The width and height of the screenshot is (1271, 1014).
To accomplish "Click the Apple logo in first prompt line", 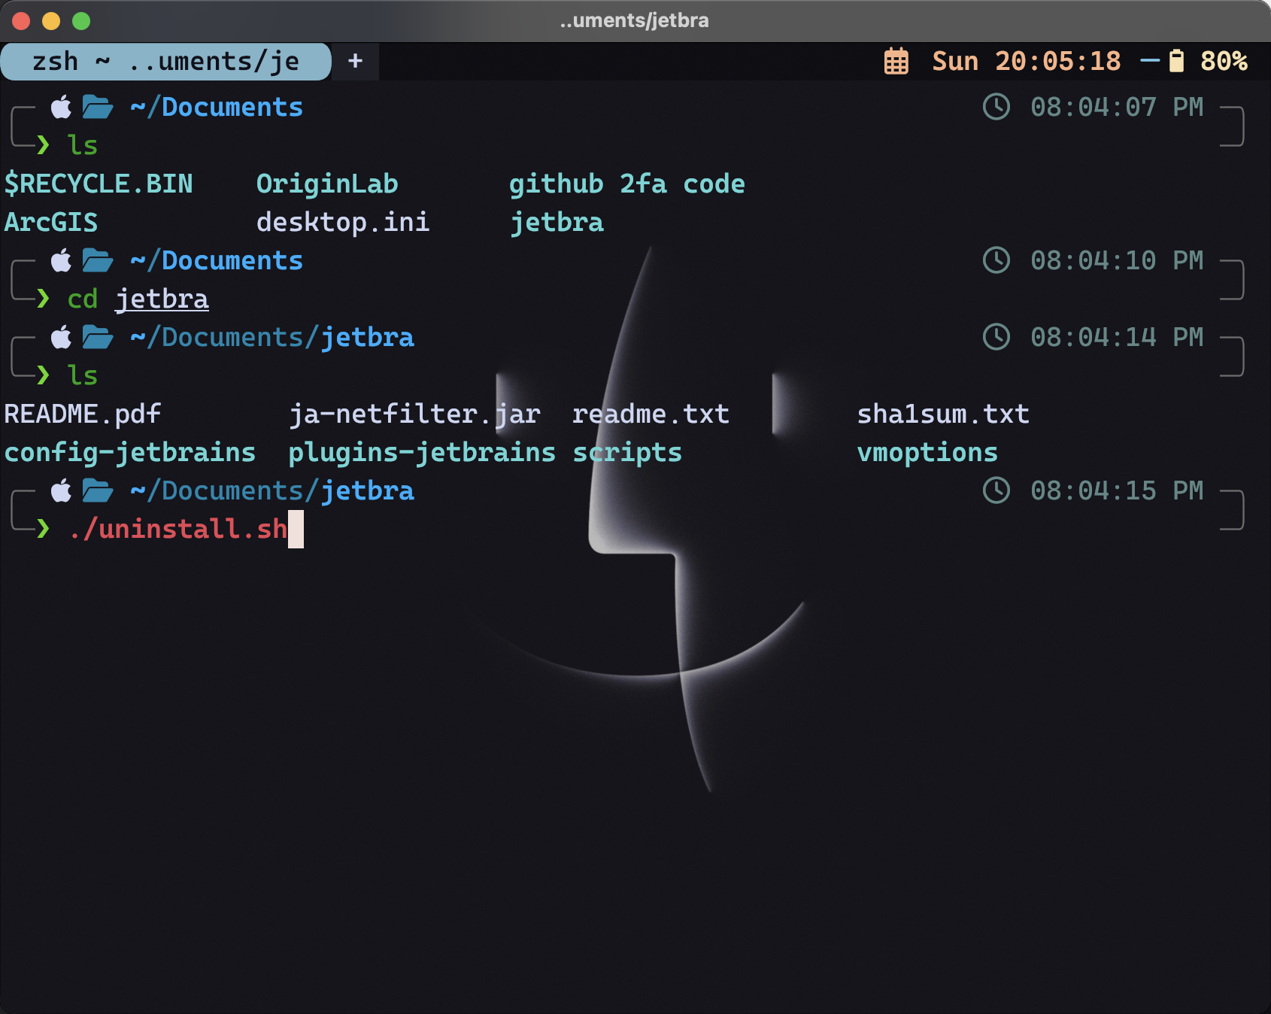I will point(62,107).
